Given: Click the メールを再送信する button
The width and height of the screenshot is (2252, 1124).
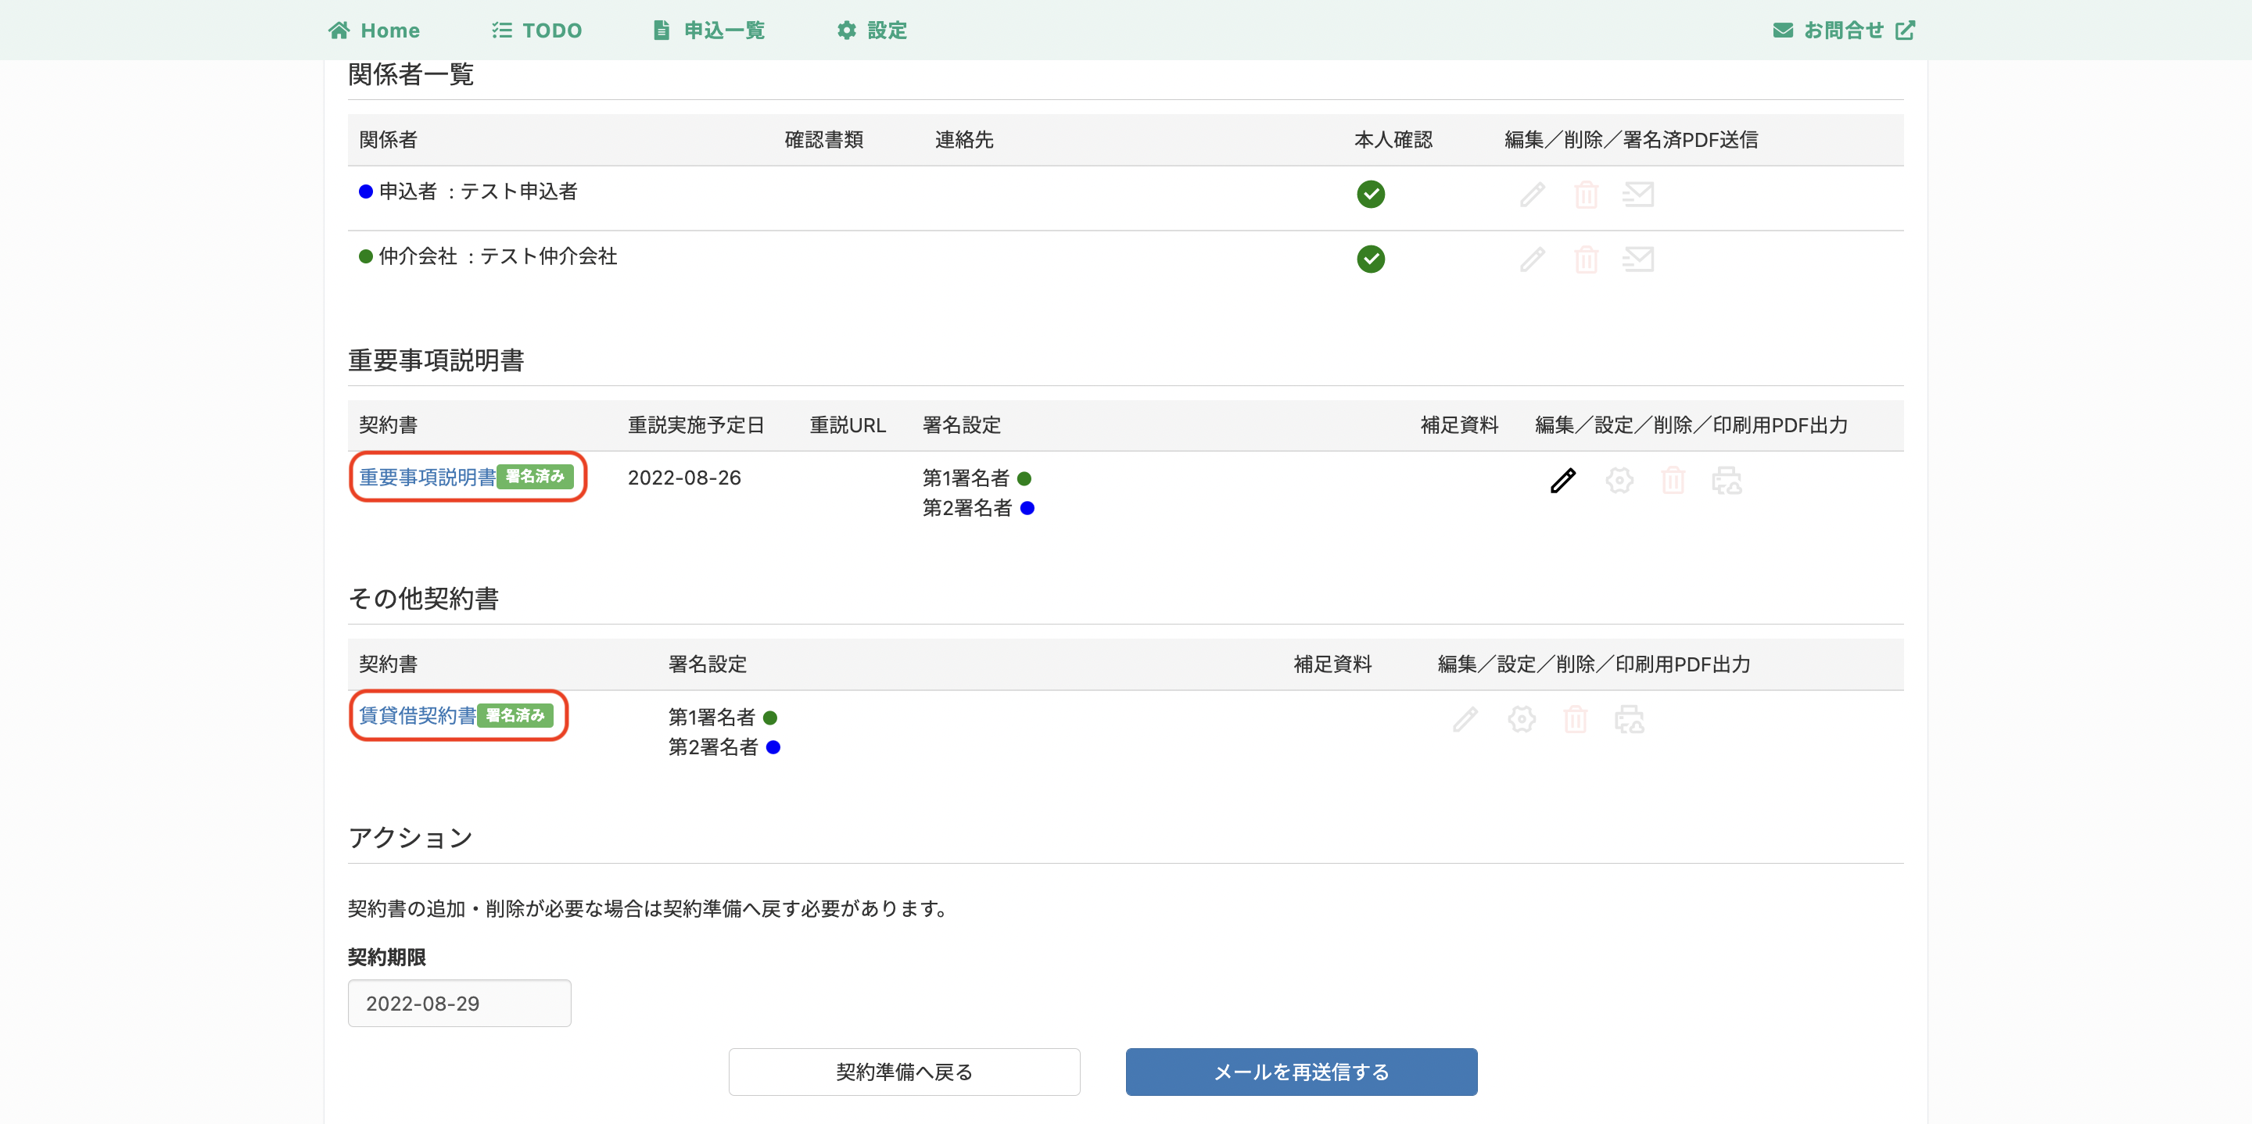Looking at the screenshot, I should (1302, 1072).
